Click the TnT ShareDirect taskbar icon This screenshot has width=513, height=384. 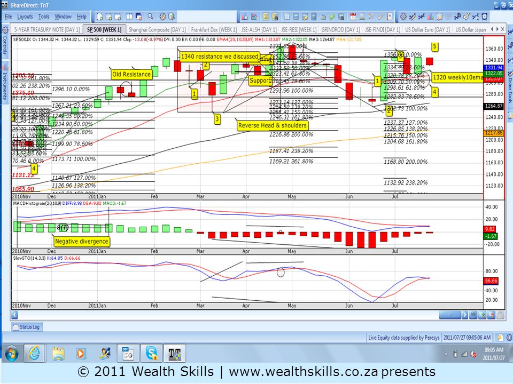tap(175, 353)
